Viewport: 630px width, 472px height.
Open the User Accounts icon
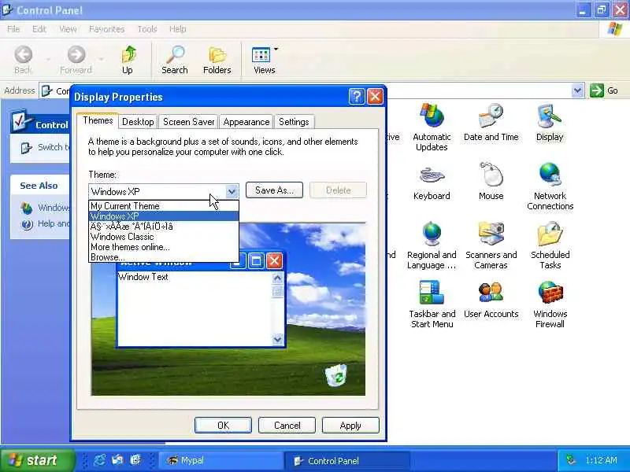click(x=491, y=300)
